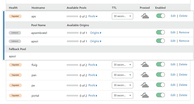Click the hostname text fluig
The height and width of the screenshot is (104, 194).
[34, 65]
